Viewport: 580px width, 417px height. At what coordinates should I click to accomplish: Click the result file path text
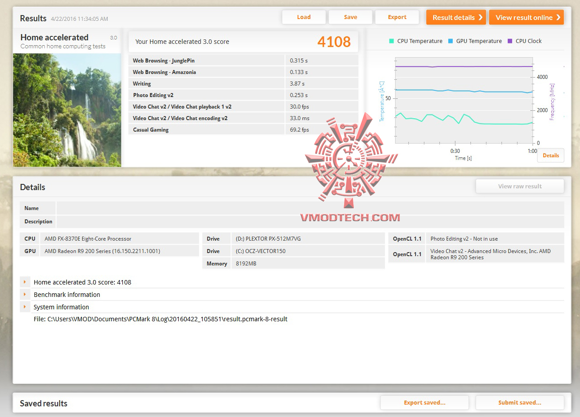click(x=161, y=319)
